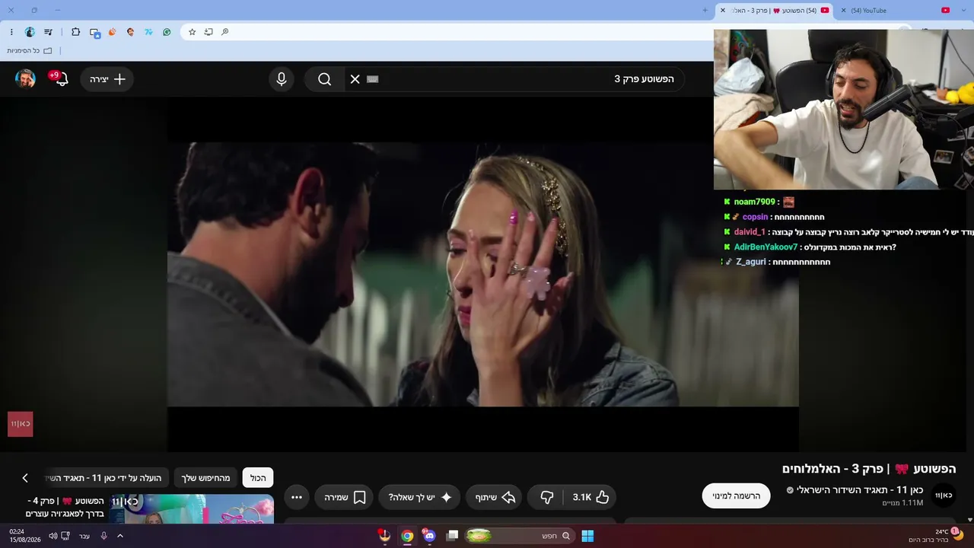Open the weather widget showing 24°C

(x=936, y=536)
